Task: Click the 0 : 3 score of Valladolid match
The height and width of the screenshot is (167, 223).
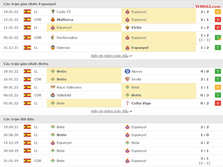Action: pyautogui.click(x=205, y=95)
